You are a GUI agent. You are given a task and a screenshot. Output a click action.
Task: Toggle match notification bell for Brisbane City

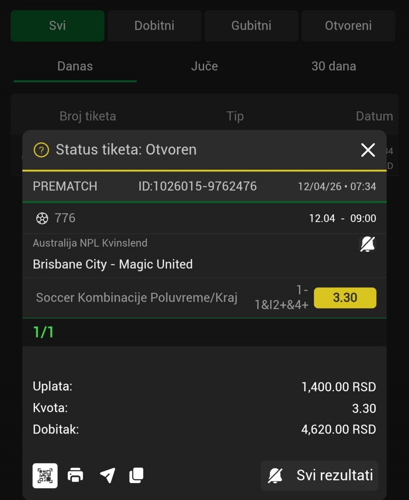coord(367,244)
